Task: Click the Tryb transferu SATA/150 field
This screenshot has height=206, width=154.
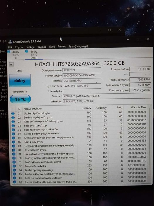Action: click(x=82, y=86)
